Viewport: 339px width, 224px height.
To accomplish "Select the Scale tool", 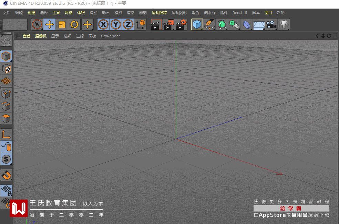I will point(62,24).
